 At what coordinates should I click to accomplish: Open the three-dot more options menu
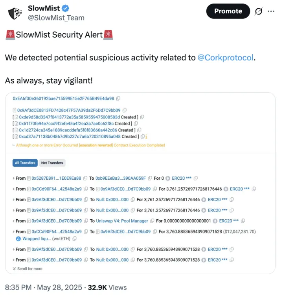[x=271, y=11]
